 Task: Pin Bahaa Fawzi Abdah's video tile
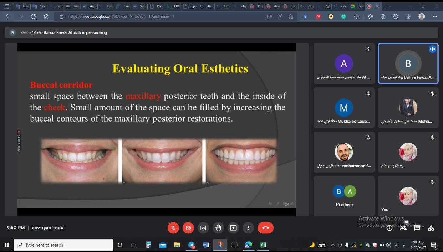pos(408,63)
